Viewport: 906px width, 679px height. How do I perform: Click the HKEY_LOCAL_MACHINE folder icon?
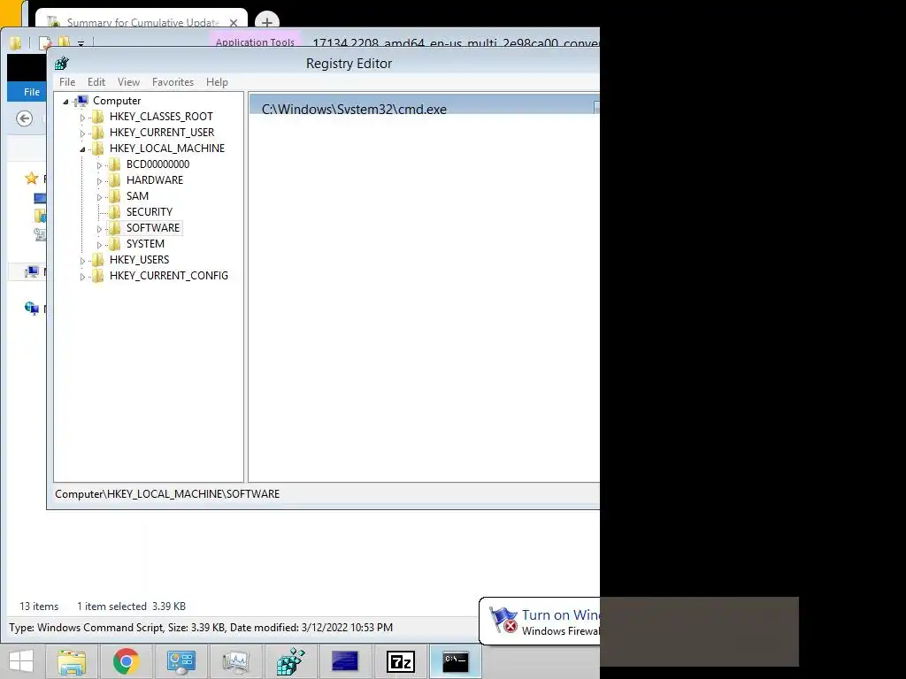tap(98, 149)
